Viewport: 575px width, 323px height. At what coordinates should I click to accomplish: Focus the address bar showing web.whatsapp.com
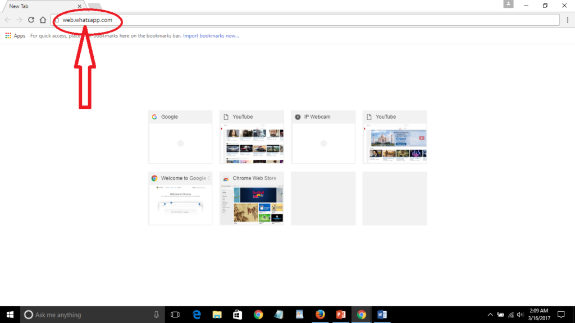coord(306,20)
